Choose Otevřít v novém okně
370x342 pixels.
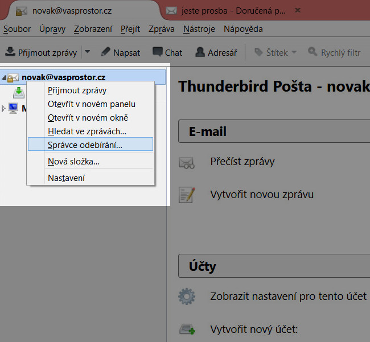pos(91,118)
